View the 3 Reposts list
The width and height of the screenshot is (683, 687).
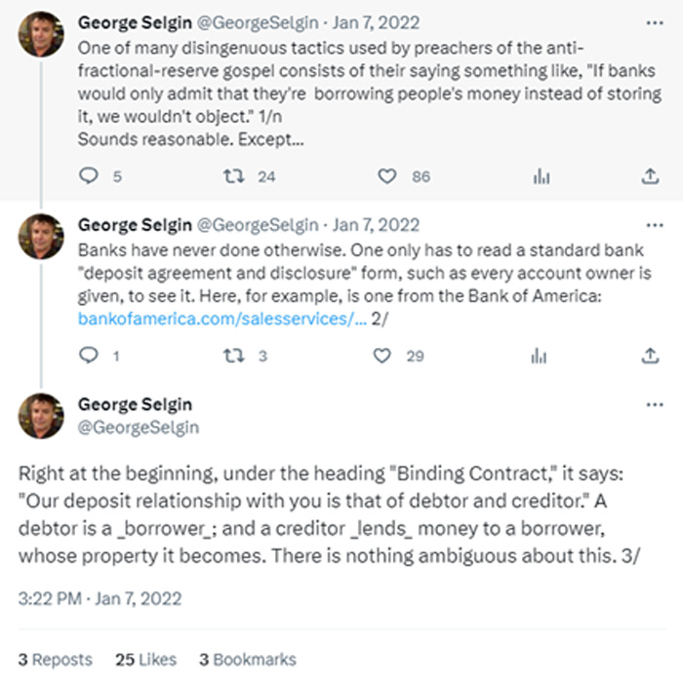click(56, 660)
